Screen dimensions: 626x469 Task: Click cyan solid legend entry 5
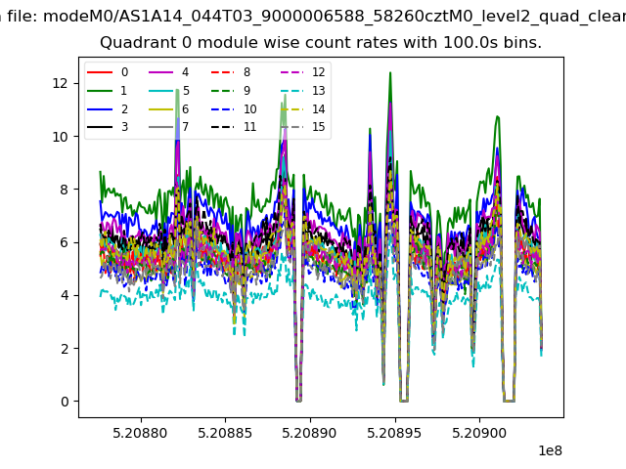coord(168,91)
